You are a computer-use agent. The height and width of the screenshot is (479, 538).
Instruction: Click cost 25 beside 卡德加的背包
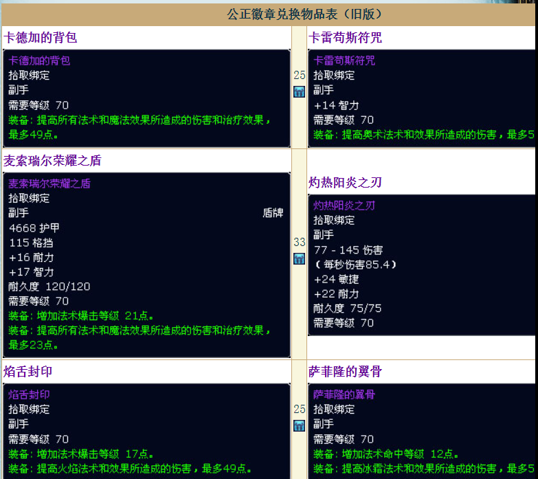pos(299,75)
